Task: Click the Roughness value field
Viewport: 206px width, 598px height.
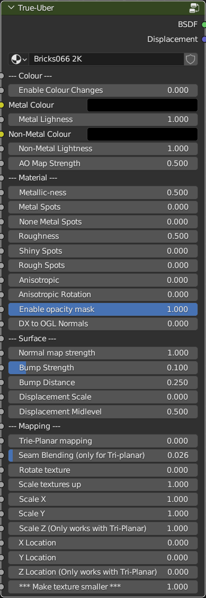Action: 103,236
